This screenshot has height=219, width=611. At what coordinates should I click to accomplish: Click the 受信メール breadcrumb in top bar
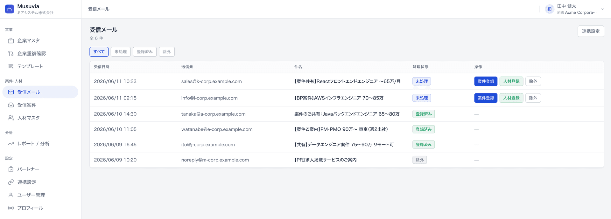pyautogui.click(x=99, y=9)
